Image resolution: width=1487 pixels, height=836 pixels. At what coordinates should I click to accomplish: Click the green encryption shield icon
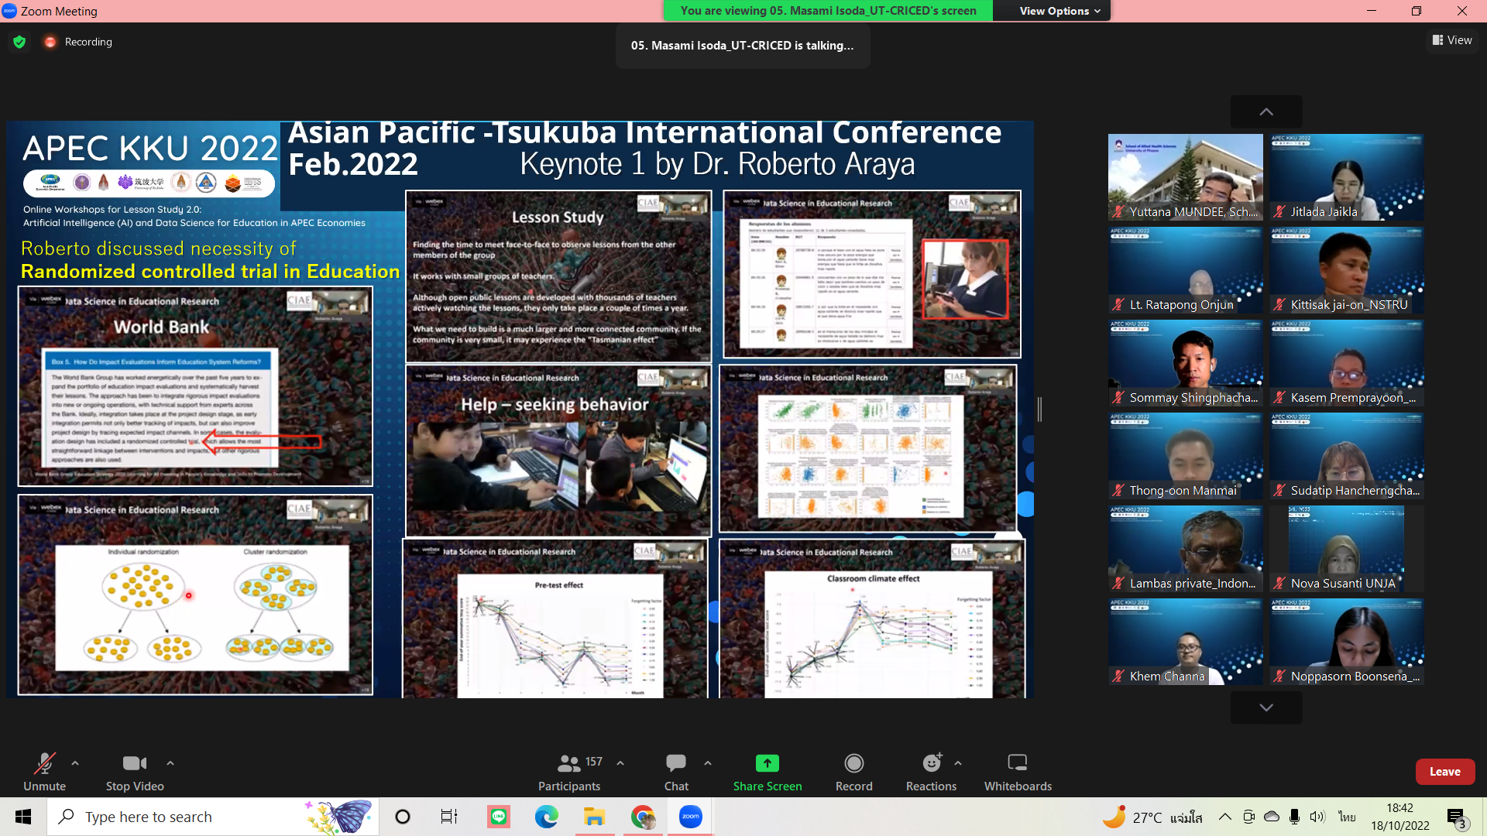click(19, 42)
